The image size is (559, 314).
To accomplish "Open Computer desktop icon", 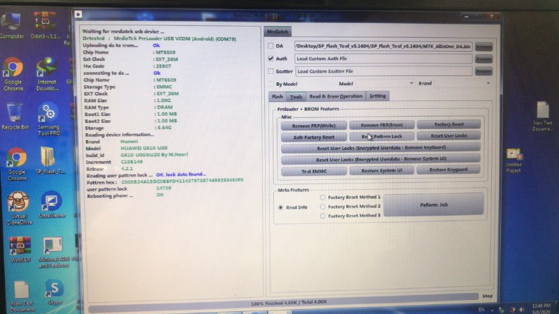I will pos(12,25).
